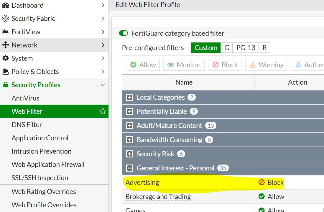Click the Brokerage and Trading Allow icon
Screen dimensions: 324x212
(261, 196)
